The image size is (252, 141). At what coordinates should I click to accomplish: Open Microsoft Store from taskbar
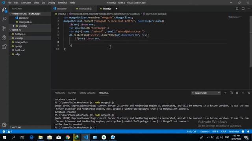pos(50,137)
